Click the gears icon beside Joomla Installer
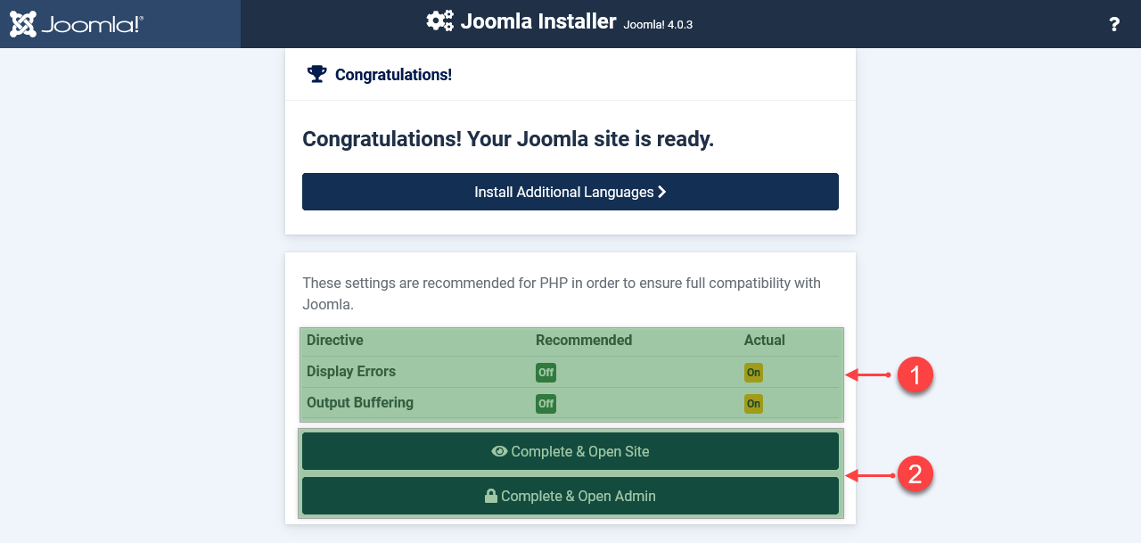The width and height of the screenshot is (1141, 543). click(439, 21)
